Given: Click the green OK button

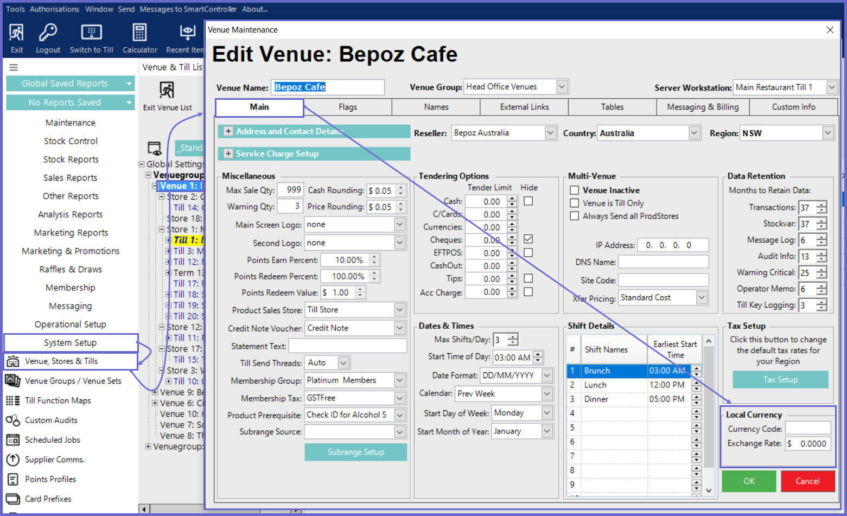Looking at the screenshot, I should tap(749, 481).
